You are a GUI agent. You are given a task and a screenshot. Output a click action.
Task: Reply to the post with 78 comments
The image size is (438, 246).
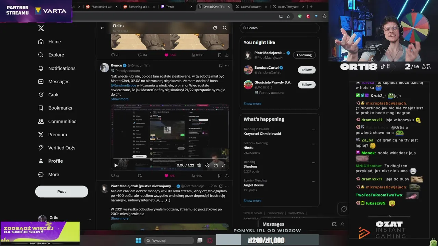coord(115,55)
